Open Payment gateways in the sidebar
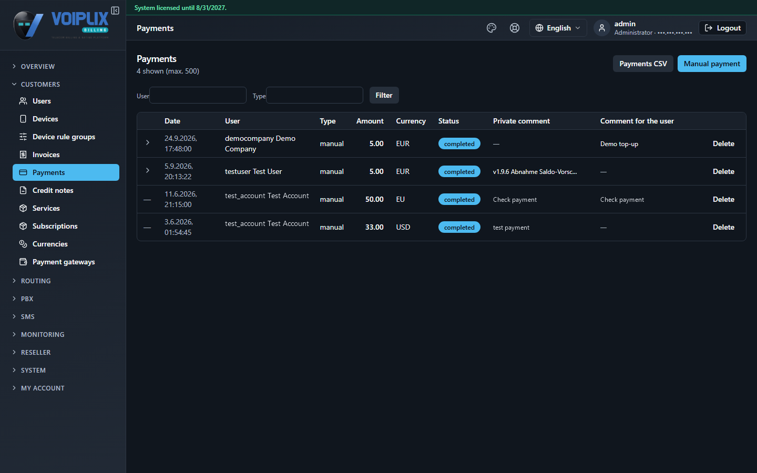Screen dimensions: 757x473 (66, 262)
